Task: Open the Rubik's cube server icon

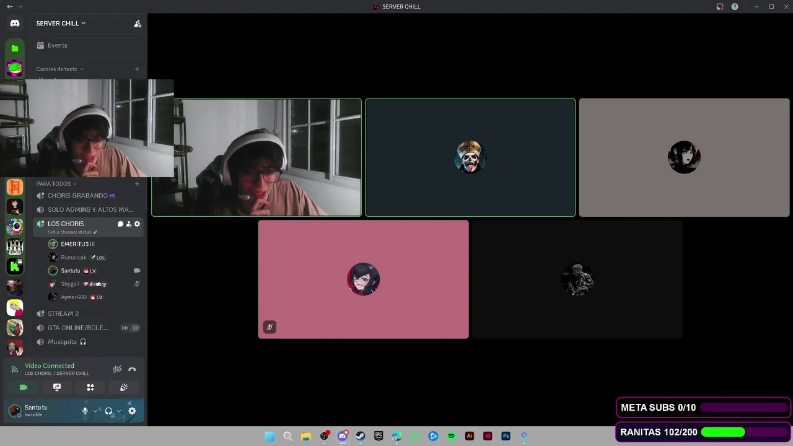Action: (x=15, y=328)
